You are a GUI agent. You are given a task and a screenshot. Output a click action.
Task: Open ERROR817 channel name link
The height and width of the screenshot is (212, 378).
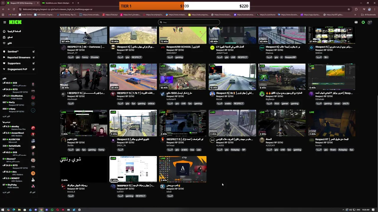pyautogui.click(x=172, y=53)
